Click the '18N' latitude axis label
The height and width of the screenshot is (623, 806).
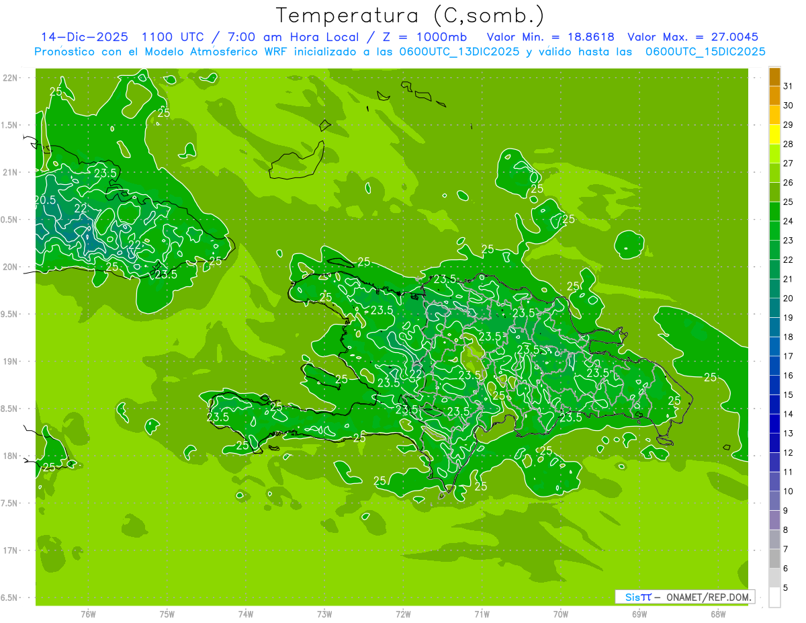[x=11, y=456]
